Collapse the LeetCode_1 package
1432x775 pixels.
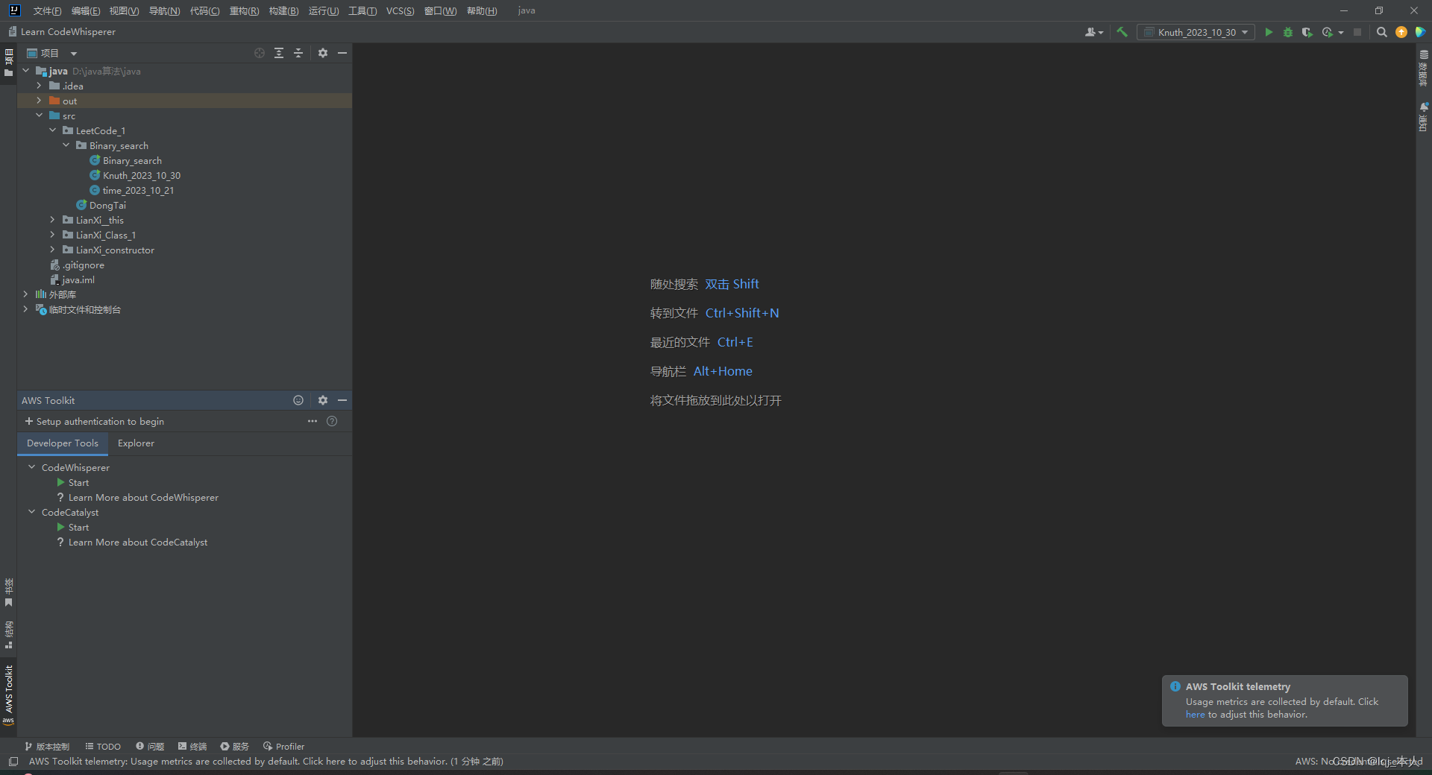point(52,130)
